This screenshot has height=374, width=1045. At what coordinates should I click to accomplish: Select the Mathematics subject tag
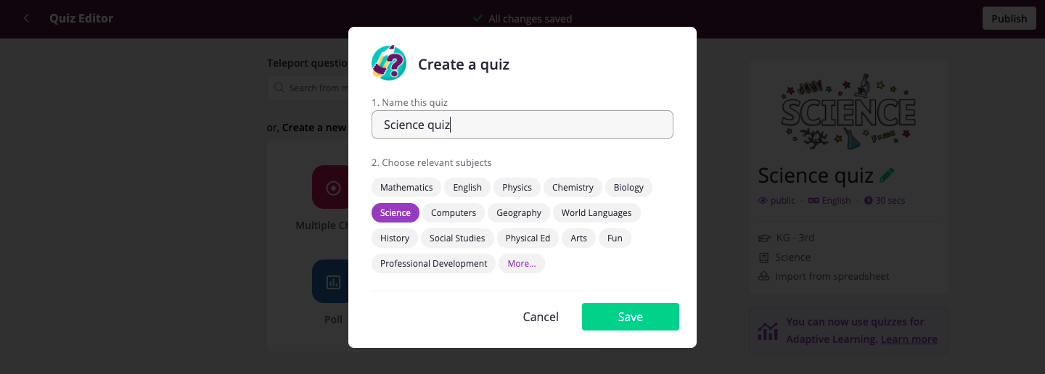click(406, 187)
